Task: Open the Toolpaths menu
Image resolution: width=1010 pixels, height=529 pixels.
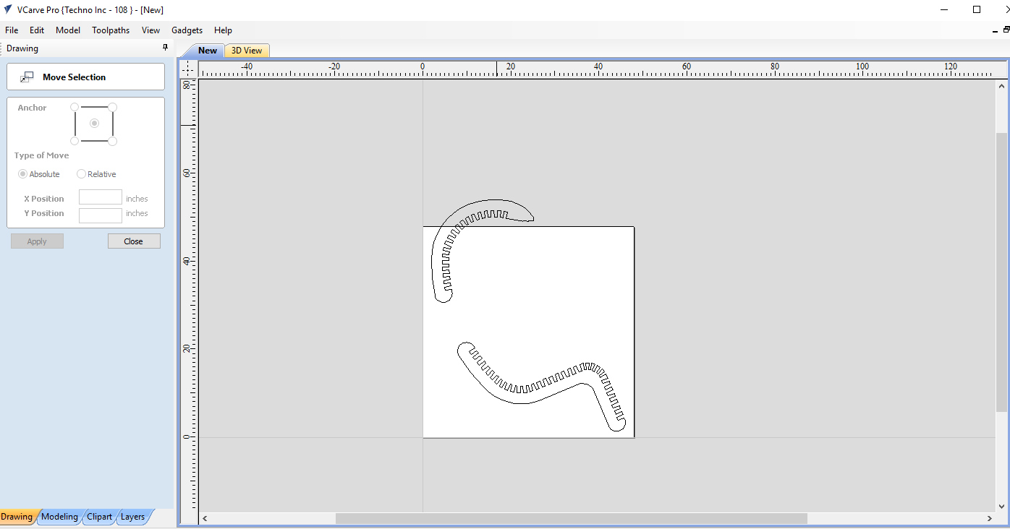Action: pyautogui.click(x=111, y=30)
